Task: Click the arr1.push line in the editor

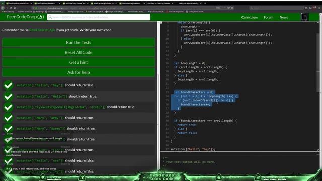Action: point(228,35)
